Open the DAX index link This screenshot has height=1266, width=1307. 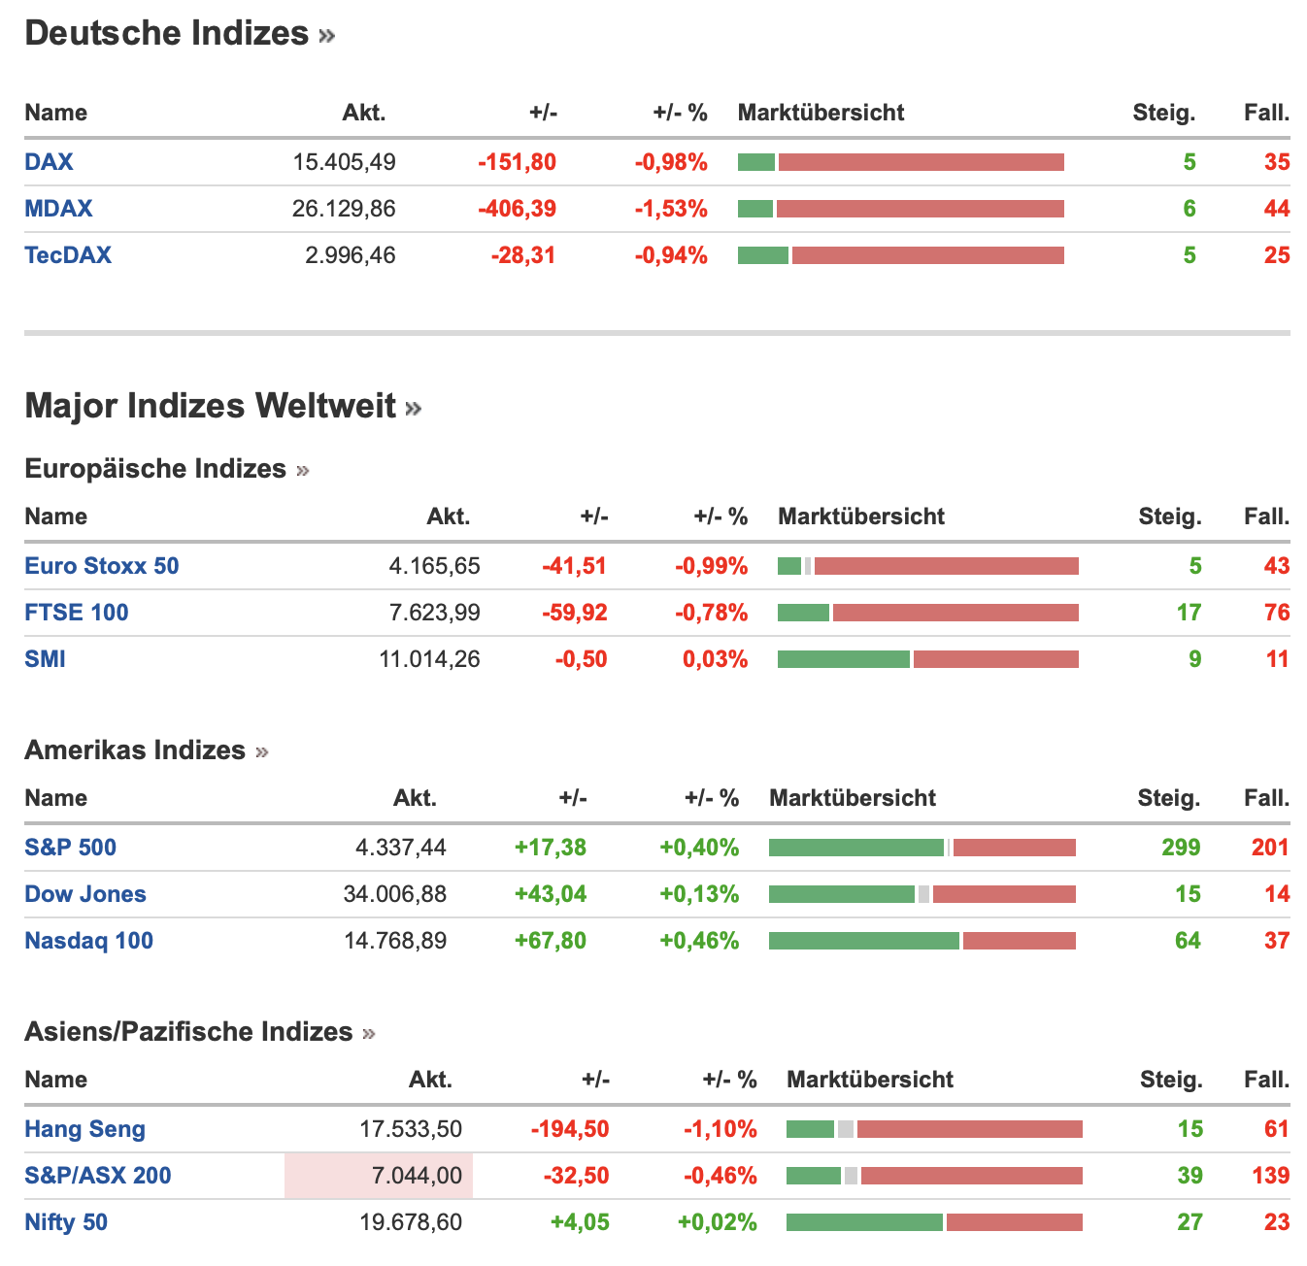(49, 162)
